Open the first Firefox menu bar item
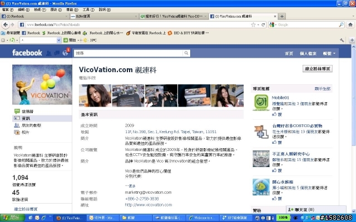The height and width of the screenshot is (222, 356). [7, 9]
